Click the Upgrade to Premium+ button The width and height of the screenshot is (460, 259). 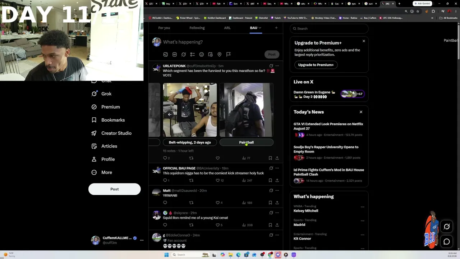tap(316, 65)
